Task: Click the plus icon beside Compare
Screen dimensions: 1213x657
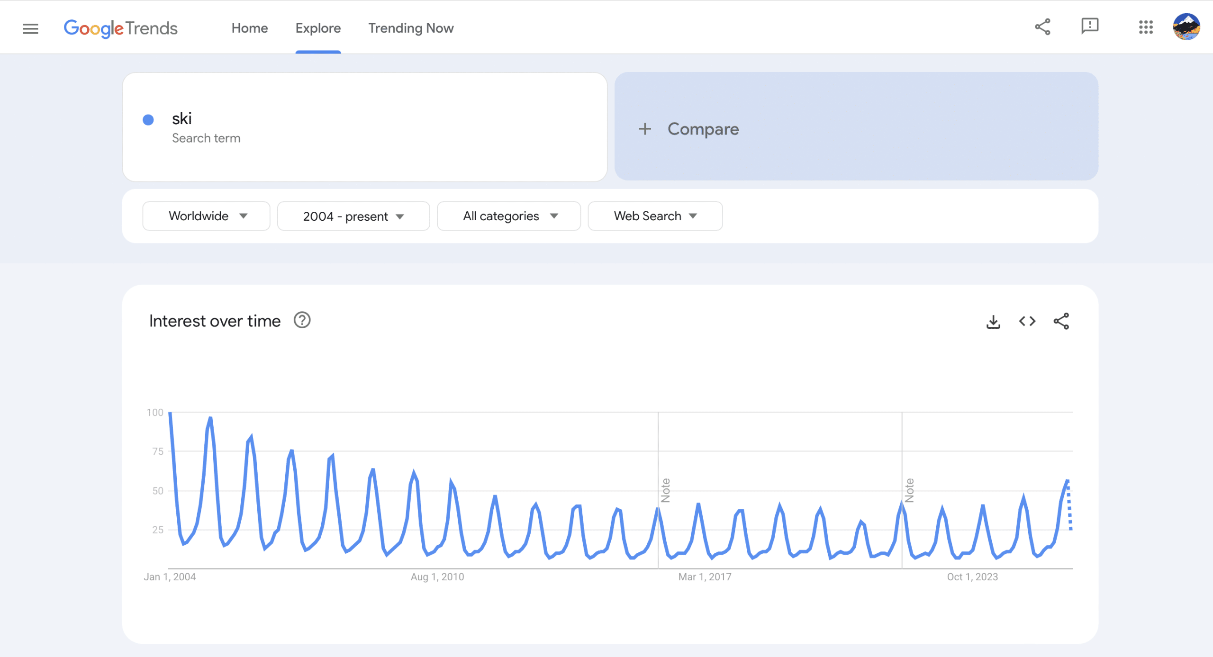Action: tap(645, 129)
